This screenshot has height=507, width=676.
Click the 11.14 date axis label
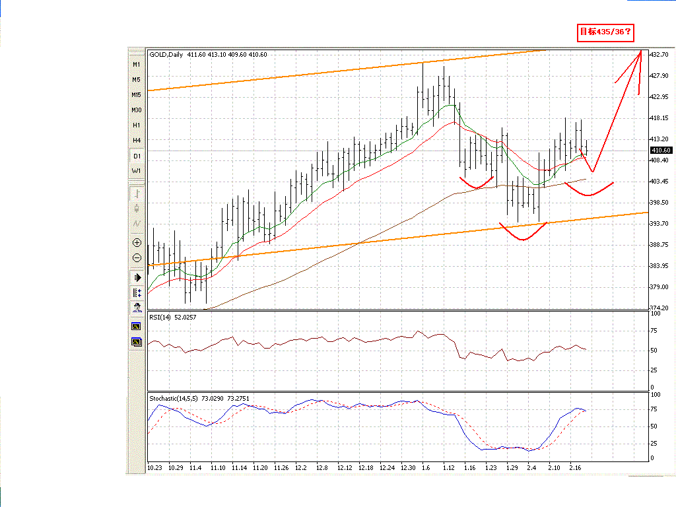[x=239, y=468]
